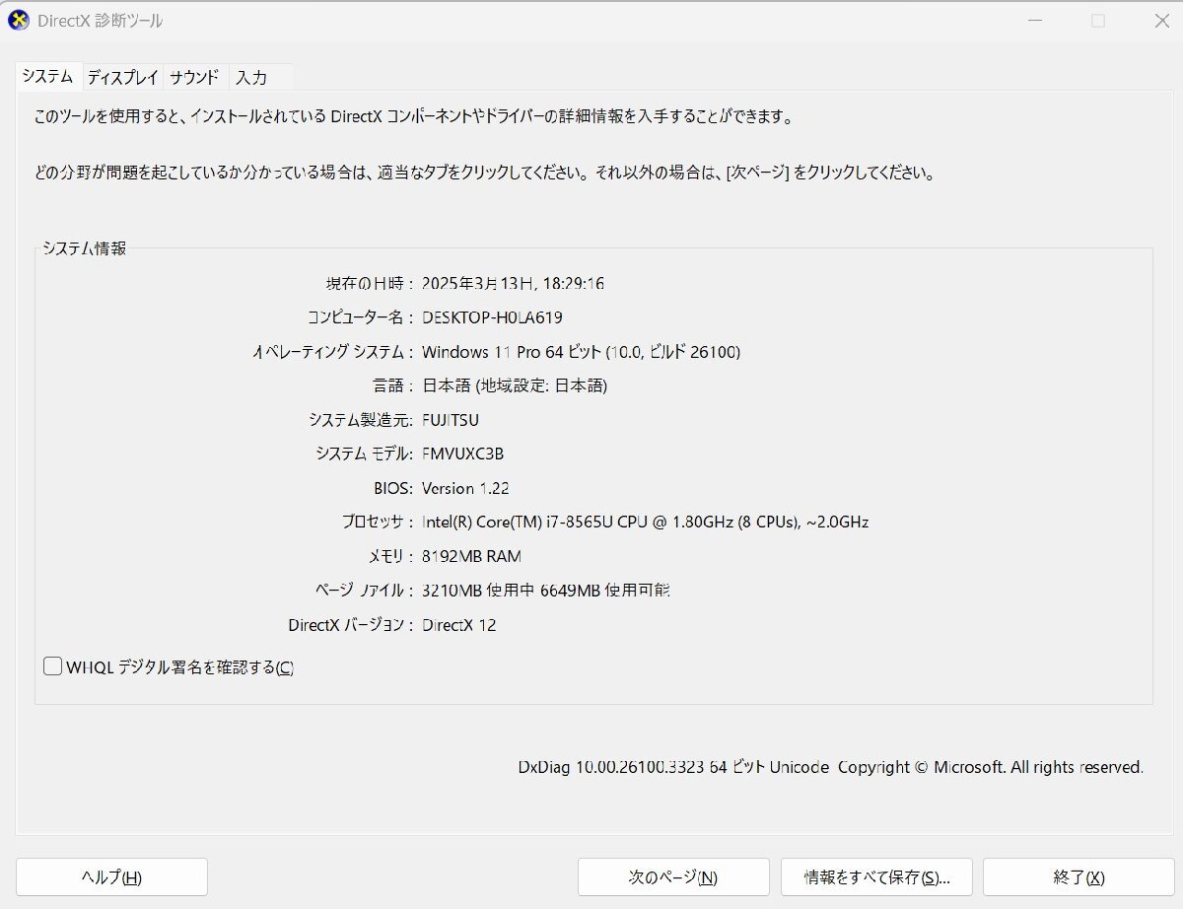Click the DirectX icon in the title bar
Screen dimensions: 1183x909
21,20
